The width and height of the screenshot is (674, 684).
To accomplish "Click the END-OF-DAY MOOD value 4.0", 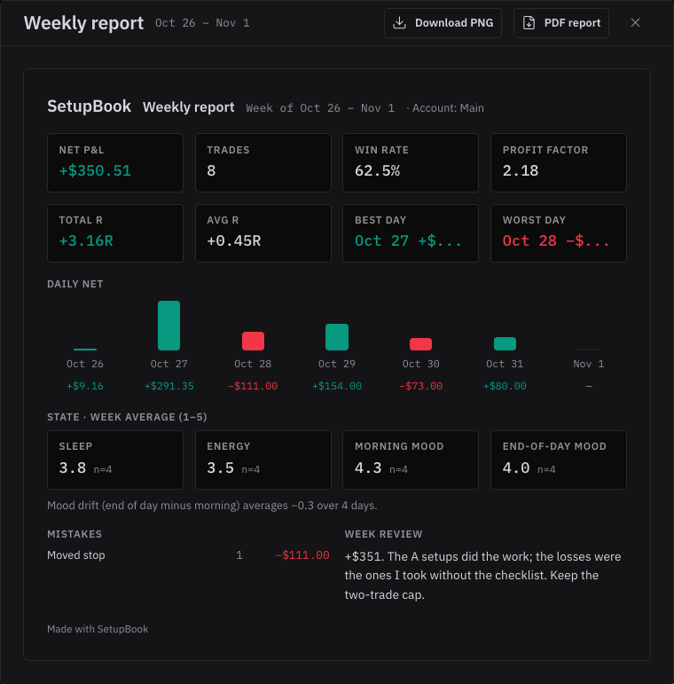I will point(516,468).
